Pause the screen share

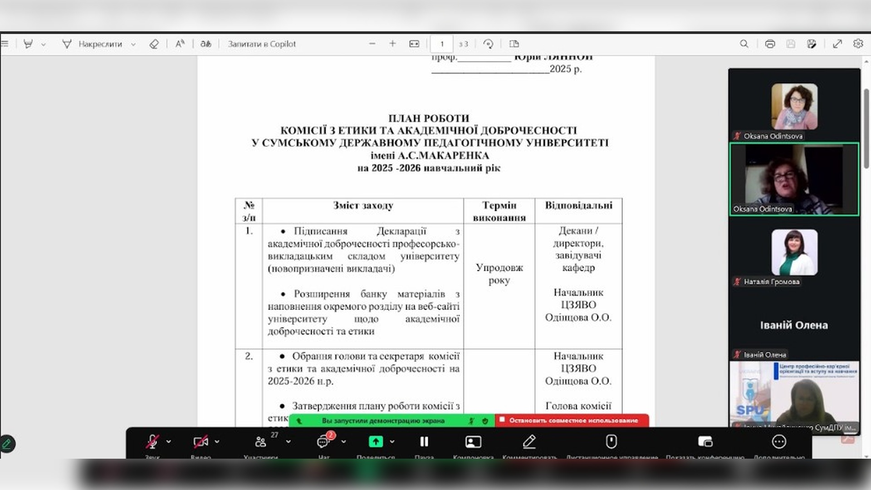[x=424, y=441]
